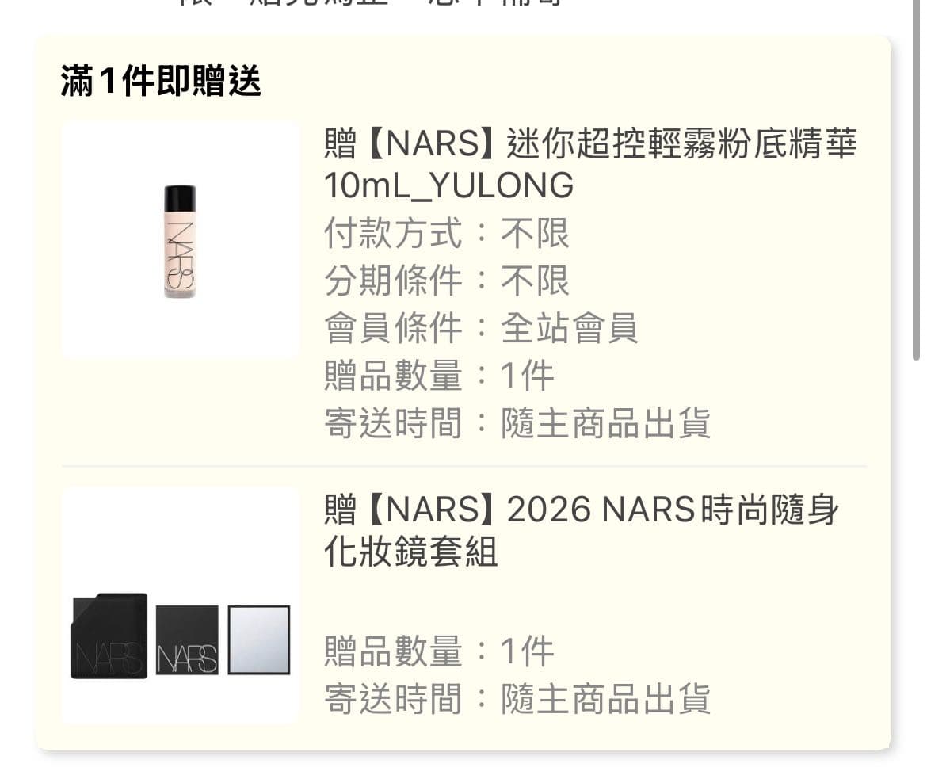This screenshot has width=927, height=779.
Task: Tap the 付款方式:不限 line
Action: tap(446, 233)
